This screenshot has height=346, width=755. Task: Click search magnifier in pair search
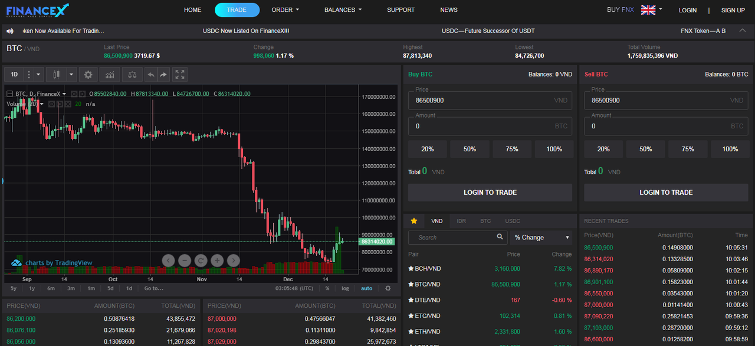point(500,237)
